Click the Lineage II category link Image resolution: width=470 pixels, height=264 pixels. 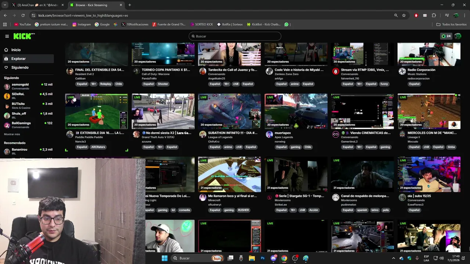pyautogui.click(x=415, y=137)
